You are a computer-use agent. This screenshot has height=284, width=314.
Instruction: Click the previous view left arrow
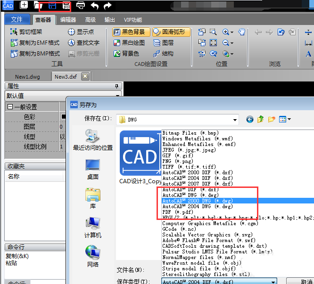coord(258,32)
